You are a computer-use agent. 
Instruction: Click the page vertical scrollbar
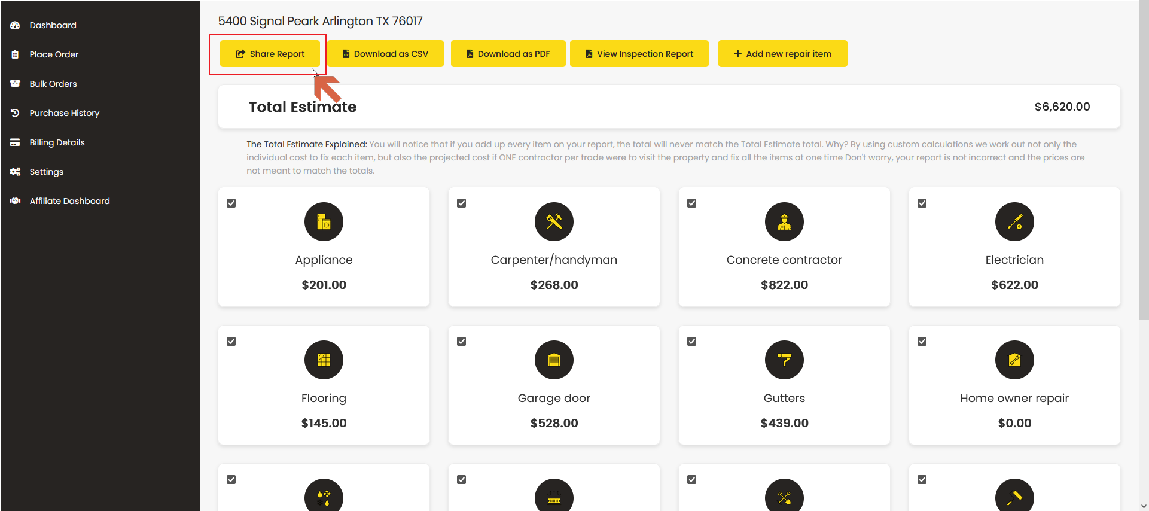pos(1144,180)
